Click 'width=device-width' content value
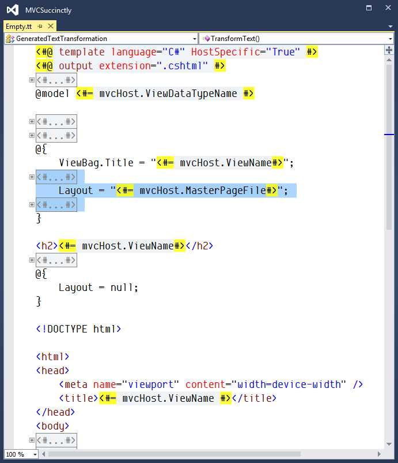Screen dimensions: 398x463 [x=289, y=384]
